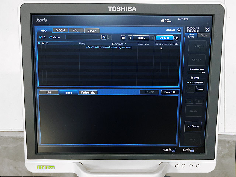236x177 pixels.
Task: Select the Main Menu tab
Action: click(191, 35)
